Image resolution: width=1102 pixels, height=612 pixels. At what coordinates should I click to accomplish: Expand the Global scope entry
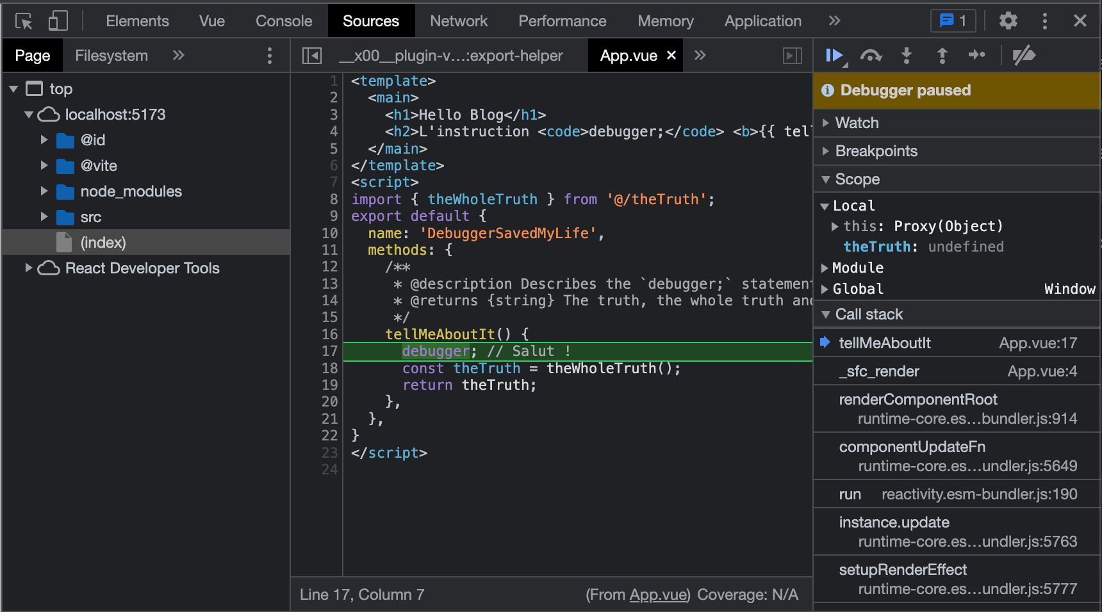(x=825, y=289)
